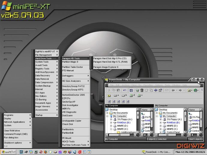Open the Back button history dropdown arrow
207x155 pixels.
[177, 90]
